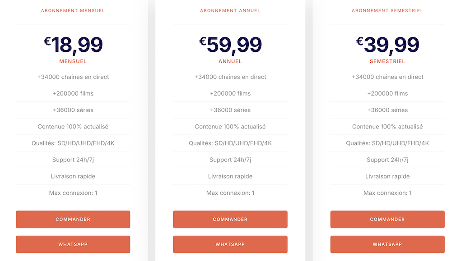Click 'Qualités: SD/HD/UHD/FHD/4K' in annual plan
The width and height of the screenshot is (461, 261).
pos(230,143)
